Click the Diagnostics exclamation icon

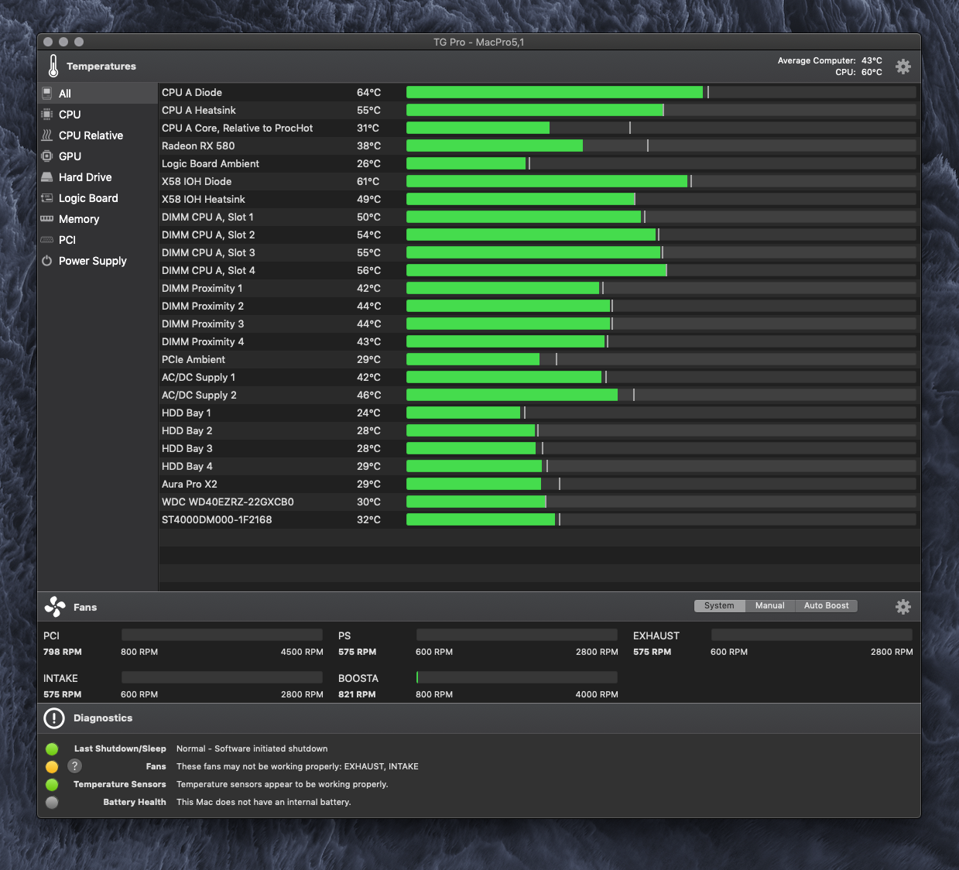(x=54, y=718)
